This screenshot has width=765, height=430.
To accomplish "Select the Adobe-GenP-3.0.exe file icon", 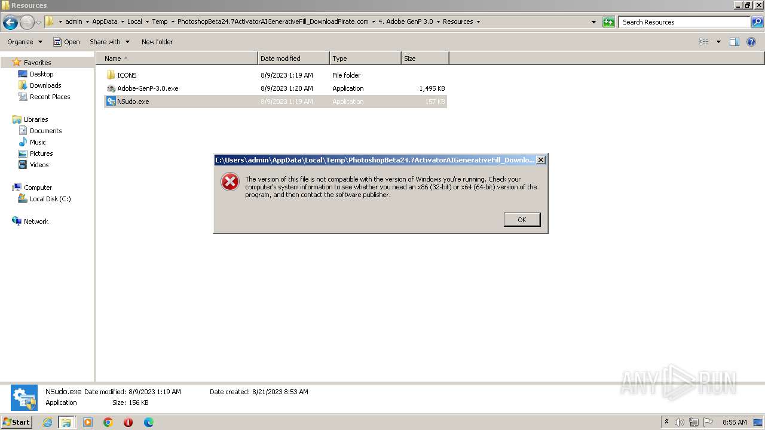I will tap(111, 88).
